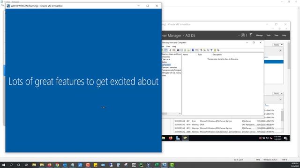Launch Firefox from the host taskbar
The width and height of the screenshot is (300, 168).
coord(49,165)
